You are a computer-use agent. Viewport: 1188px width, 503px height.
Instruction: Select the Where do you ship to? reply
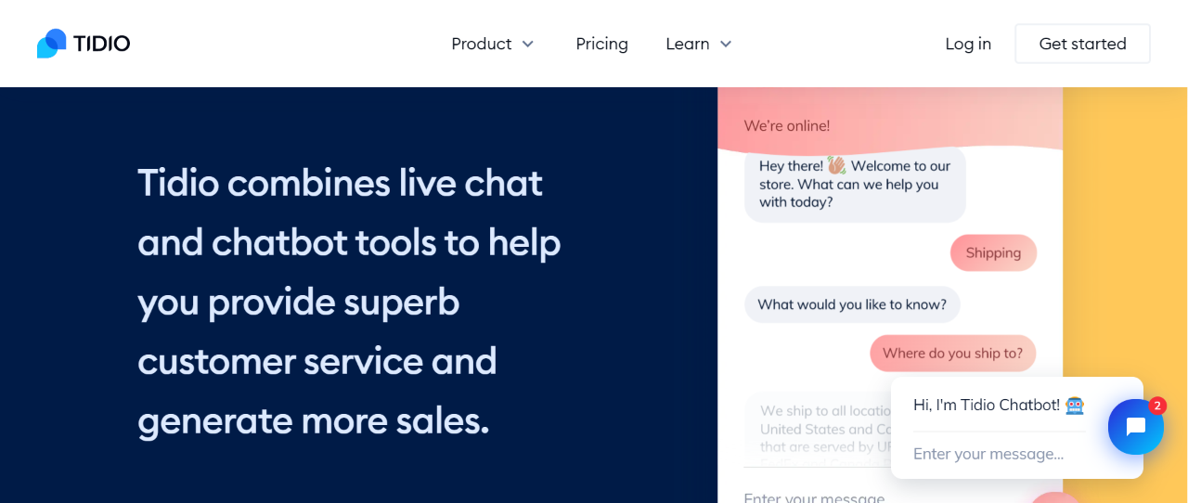(952, 353)
